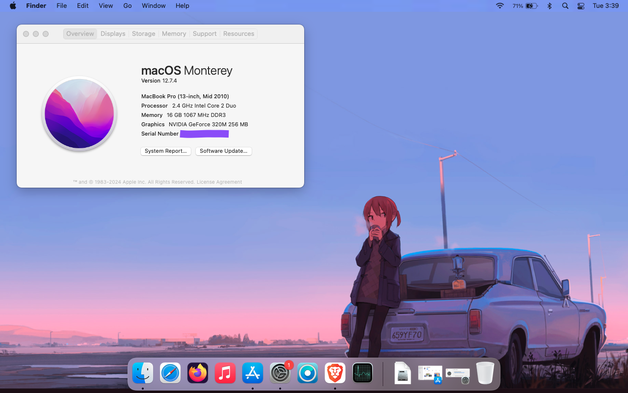The width and height of the screenshot is (628, 393).
Task: Click the blue ring app icon in the Dock
Action: (x=308, y=373)
